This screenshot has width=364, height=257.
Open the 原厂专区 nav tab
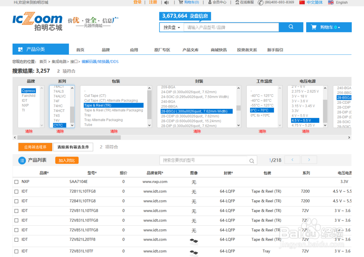coord(162,50)
